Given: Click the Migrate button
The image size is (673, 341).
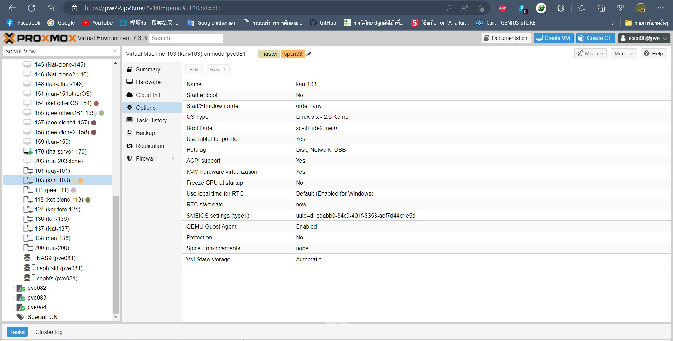Looking at the screenshot, I should coord(590,54).
